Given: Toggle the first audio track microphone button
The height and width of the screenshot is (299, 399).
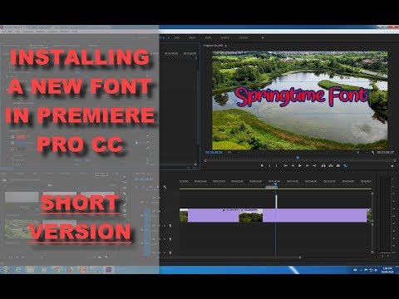Looking at the screenshot, I should 170,226.
